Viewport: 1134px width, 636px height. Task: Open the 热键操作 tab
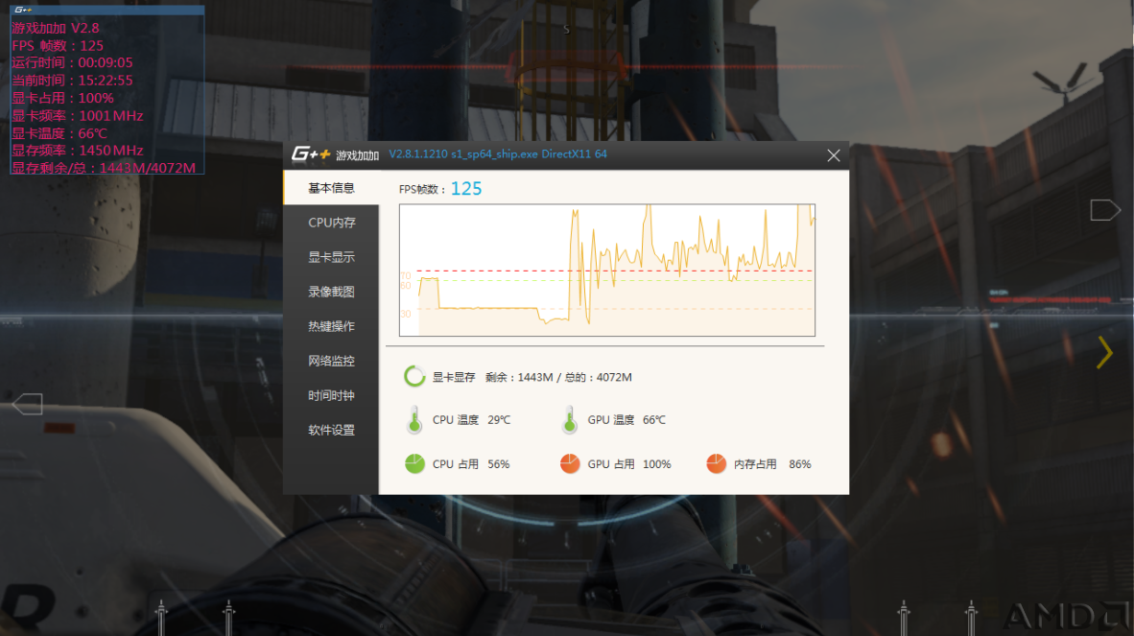click(x=331, y=327)
